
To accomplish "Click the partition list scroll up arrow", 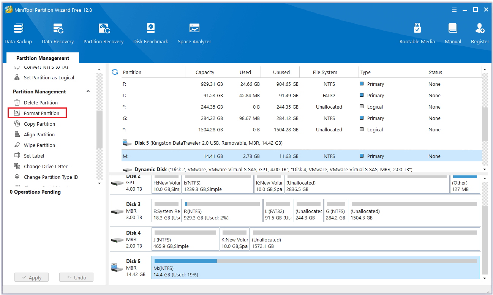I will click(484, 69).
